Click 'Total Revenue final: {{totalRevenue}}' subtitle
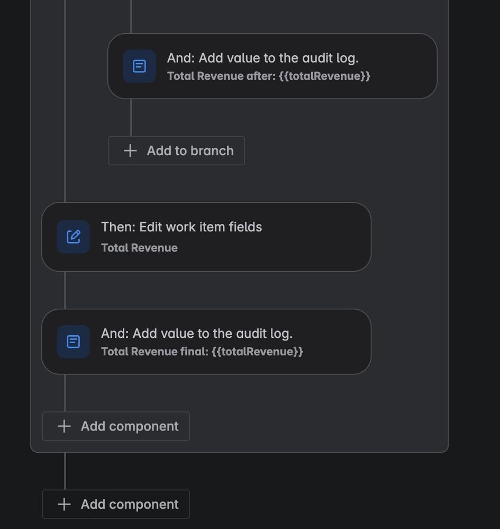Screen dimensions: 500x529 pos(202,352)
